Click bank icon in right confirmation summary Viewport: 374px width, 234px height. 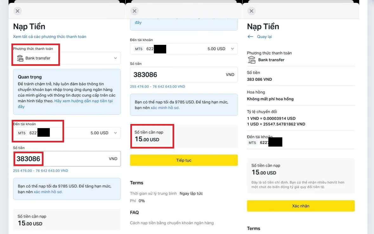click(252, 60)
